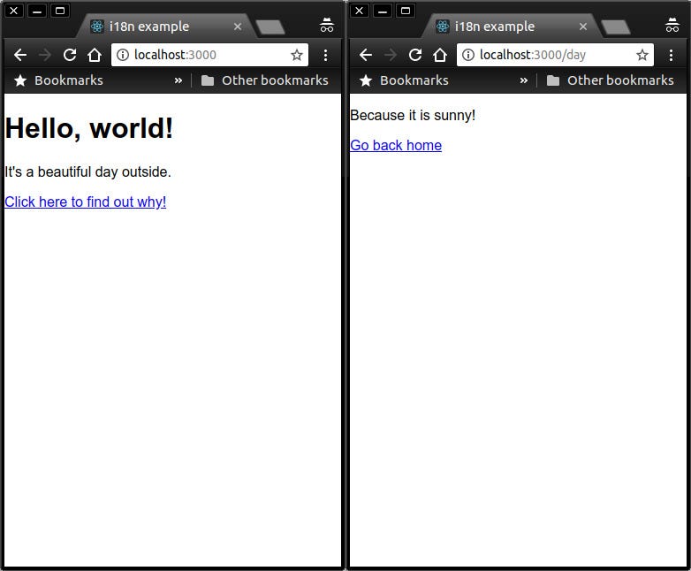This screenshot has height=571, width=691.
Task: Reload the localhost:3000/day page
Action: point(415,55)
